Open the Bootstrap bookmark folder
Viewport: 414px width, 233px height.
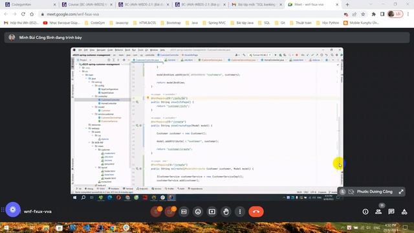click(x=171, y=23)
